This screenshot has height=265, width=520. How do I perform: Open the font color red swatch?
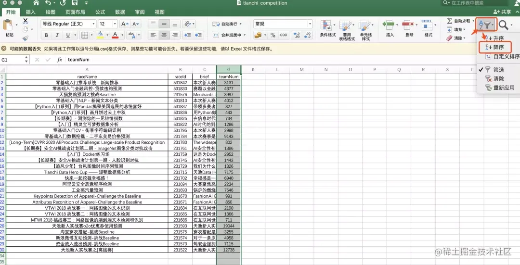115,35
